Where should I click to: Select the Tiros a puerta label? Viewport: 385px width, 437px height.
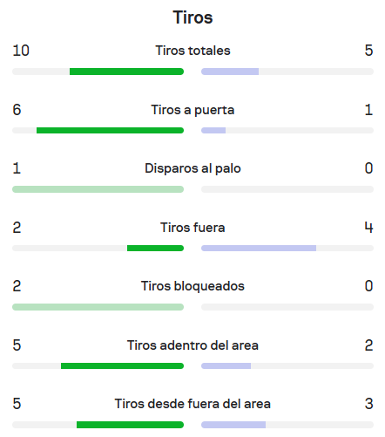[192, 110]
